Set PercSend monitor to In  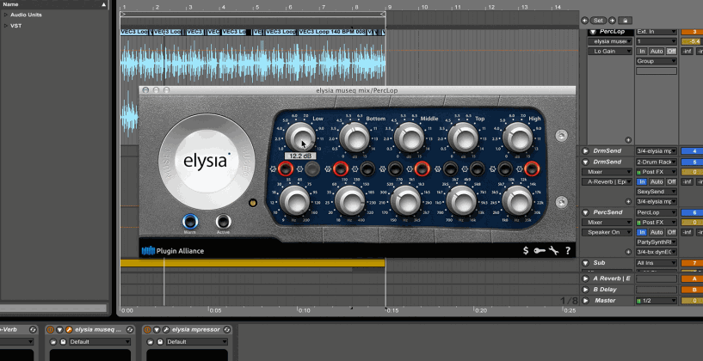point(642,232)
